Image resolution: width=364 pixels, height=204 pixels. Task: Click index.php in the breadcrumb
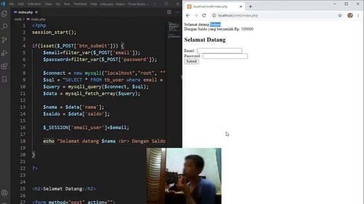tap(38, 19)
